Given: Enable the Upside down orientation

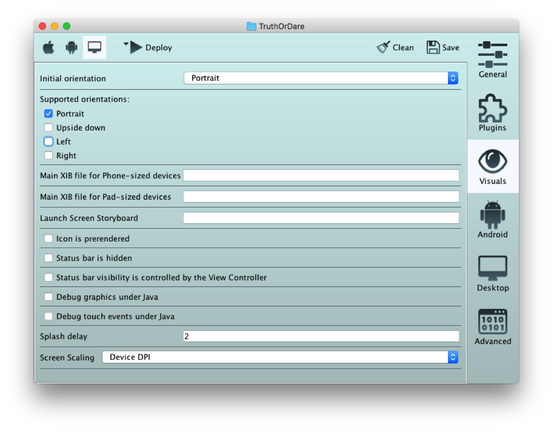Looking at the screenshot, I should pyautogui.click(x=48, y=128).
